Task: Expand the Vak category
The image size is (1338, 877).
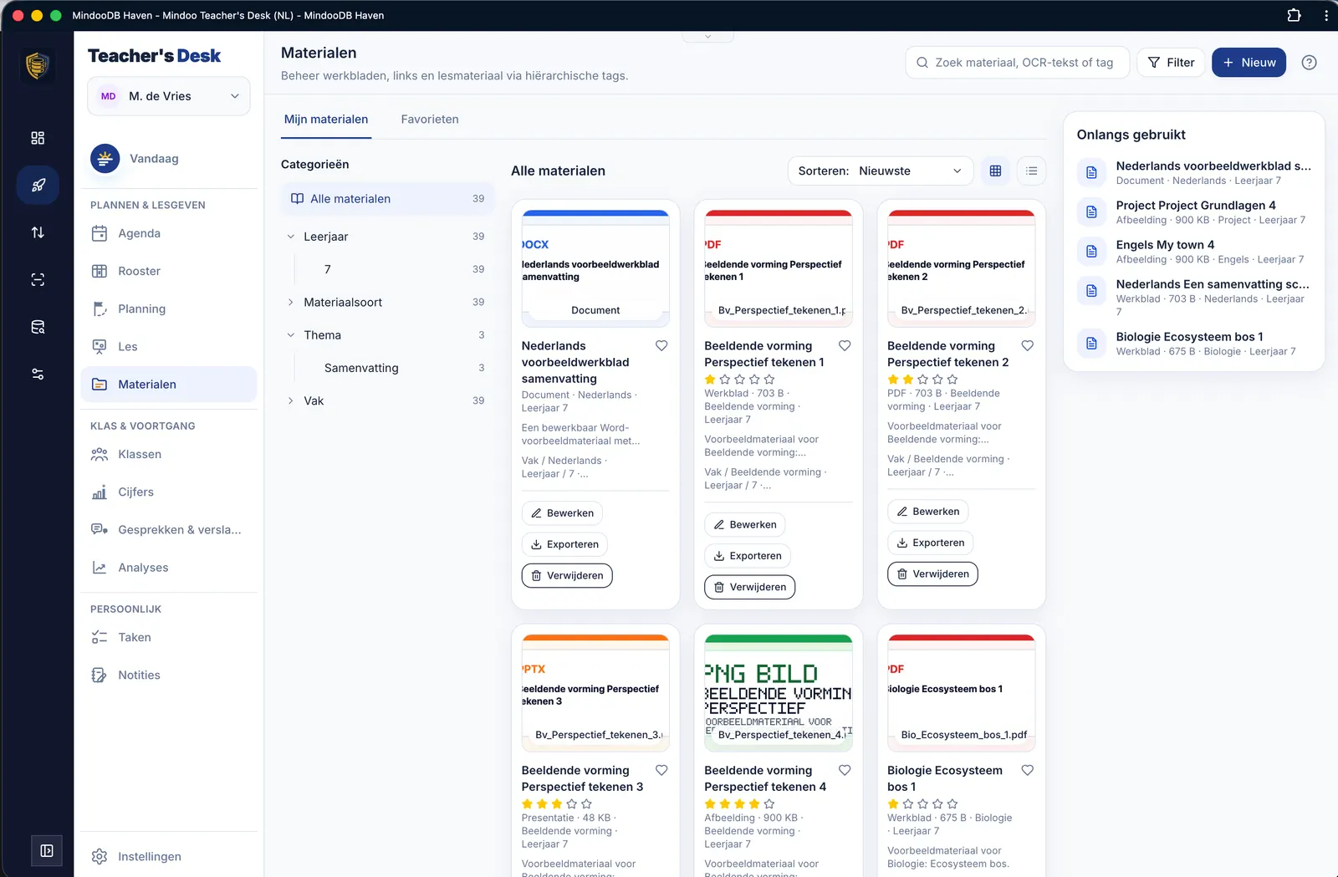Action: 291,400
